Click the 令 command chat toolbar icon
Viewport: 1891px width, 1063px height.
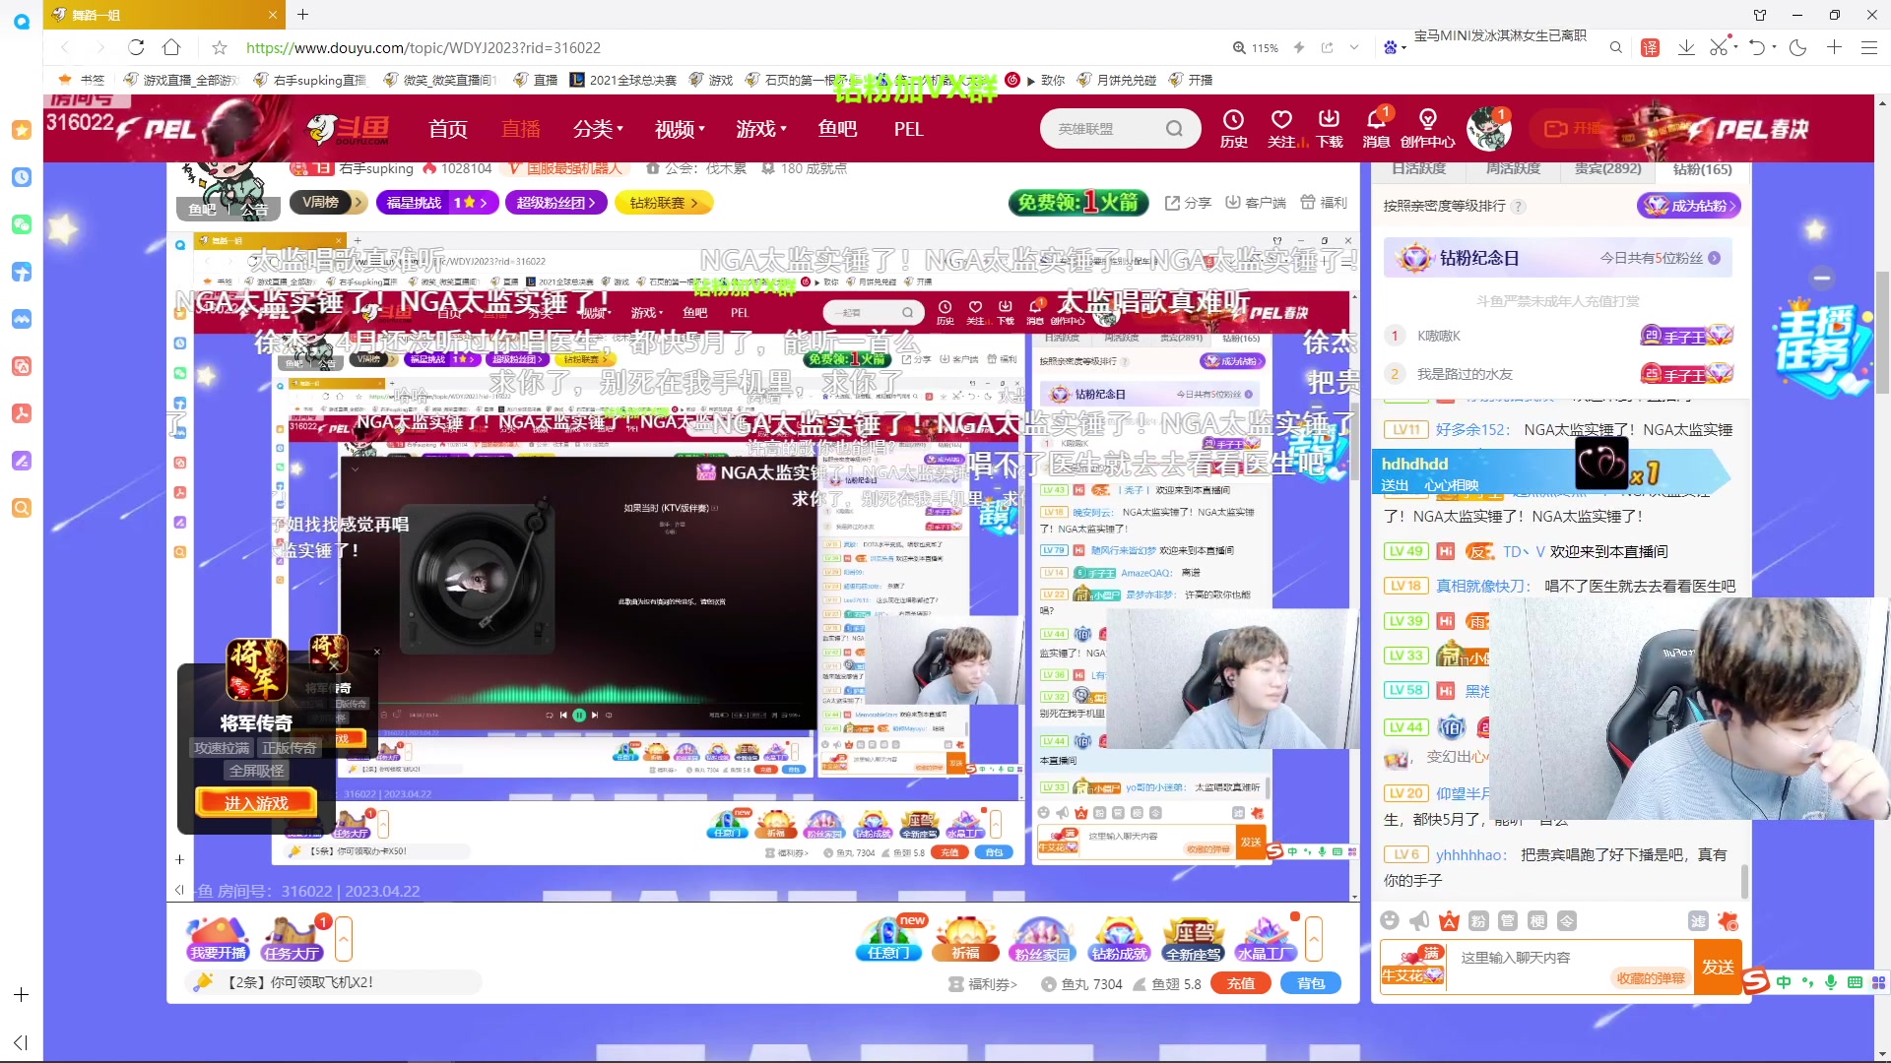(1567, 920)
